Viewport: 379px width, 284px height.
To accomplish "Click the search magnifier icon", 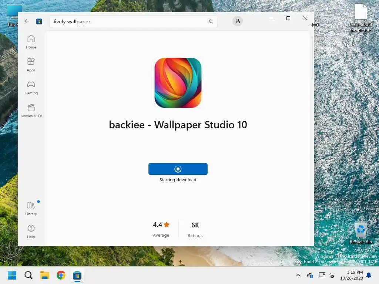I will [x=211, y=21].
